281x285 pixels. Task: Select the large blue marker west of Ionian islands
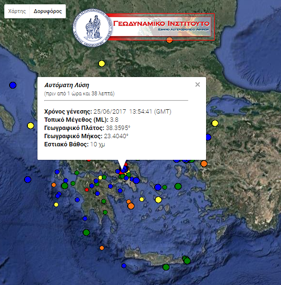(x=27, y=180)
